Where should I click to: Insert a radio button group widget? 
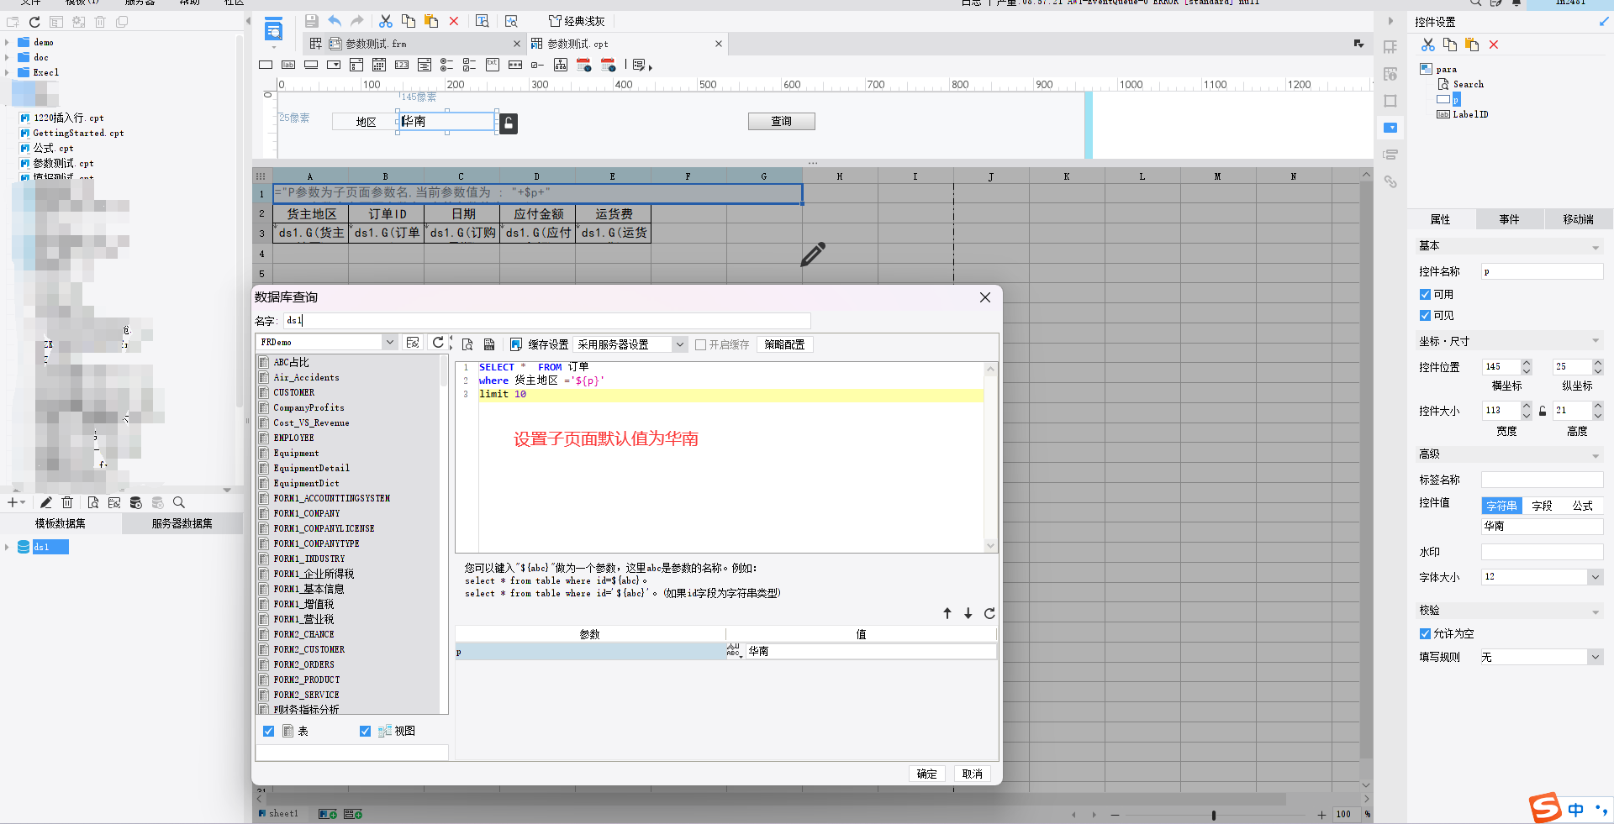tap(447, 65)
